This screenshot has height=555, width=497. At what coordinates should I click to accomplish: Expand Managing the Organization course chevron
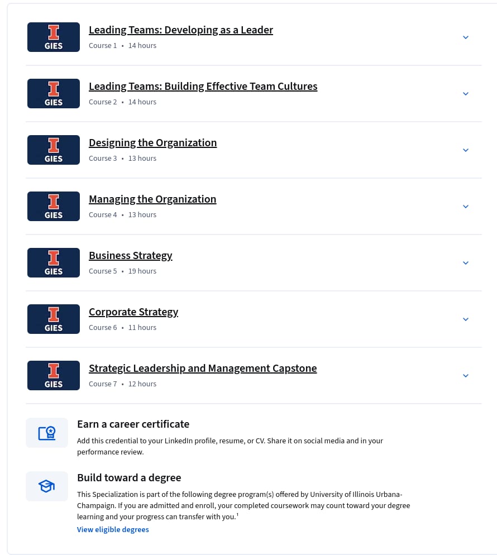pyautogui.click(x=466, y=207)
